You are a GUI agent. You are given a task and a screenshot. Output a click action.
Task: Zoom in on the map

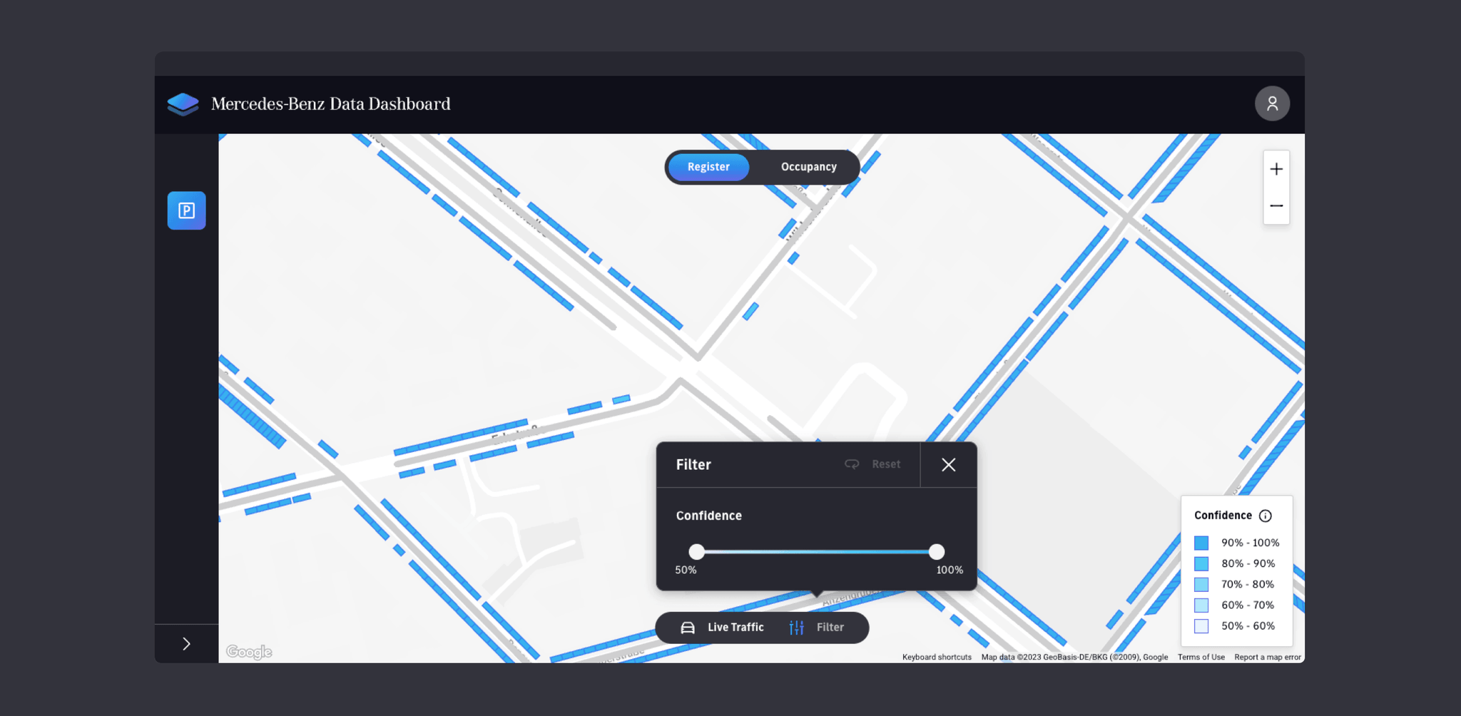point(1276,169)
